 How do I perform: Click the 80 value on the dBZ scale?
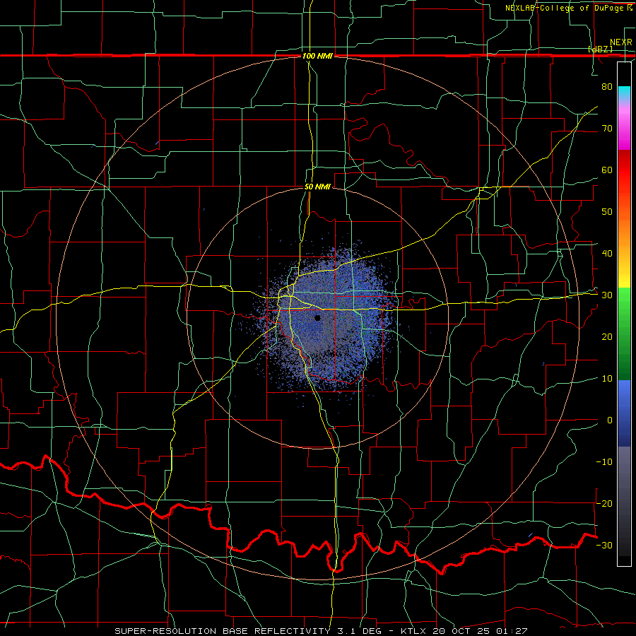[x=607, y=86]
